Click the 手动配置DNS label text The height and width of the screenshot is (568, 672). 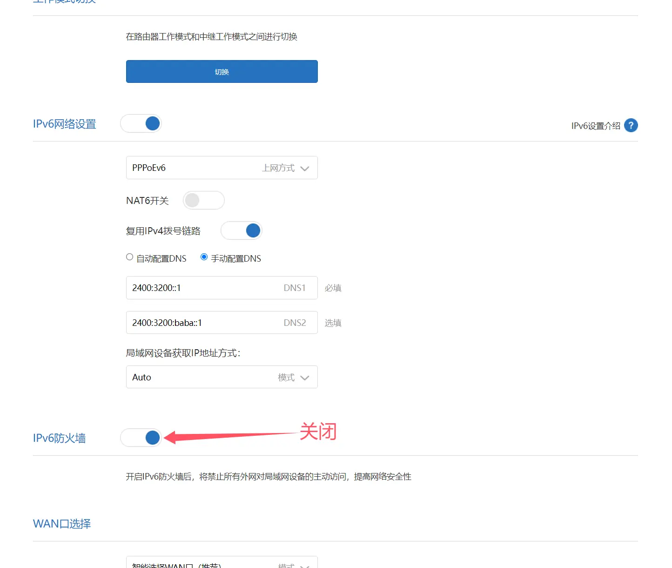(x=236, y=258)
